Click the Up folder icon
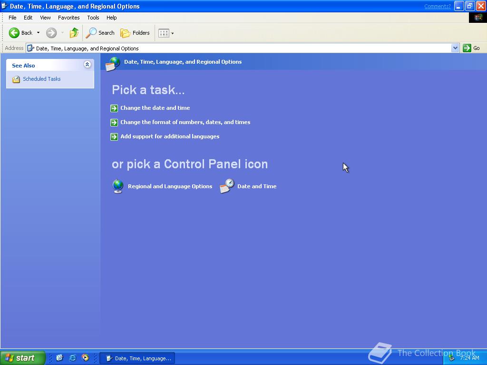The width and height of the screenshot is (487, 365). pos(74,33)
